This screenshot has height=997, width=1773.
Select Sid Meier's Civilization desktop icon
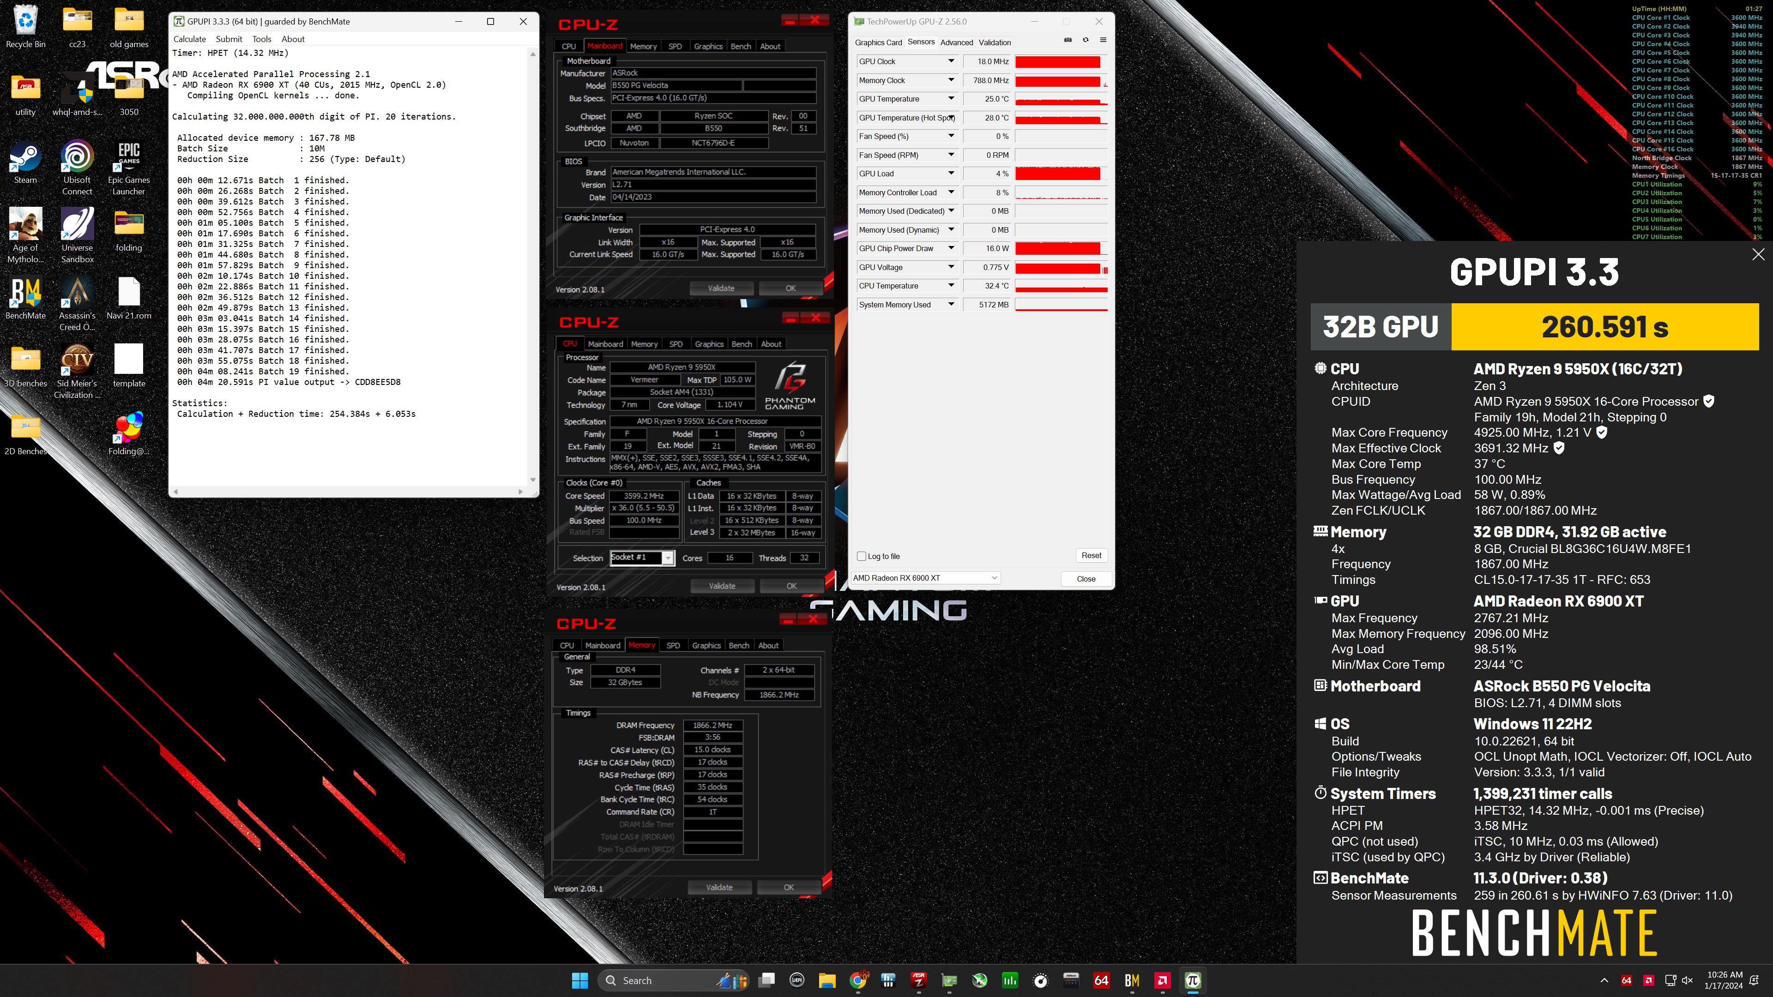(x=77, y=372)
